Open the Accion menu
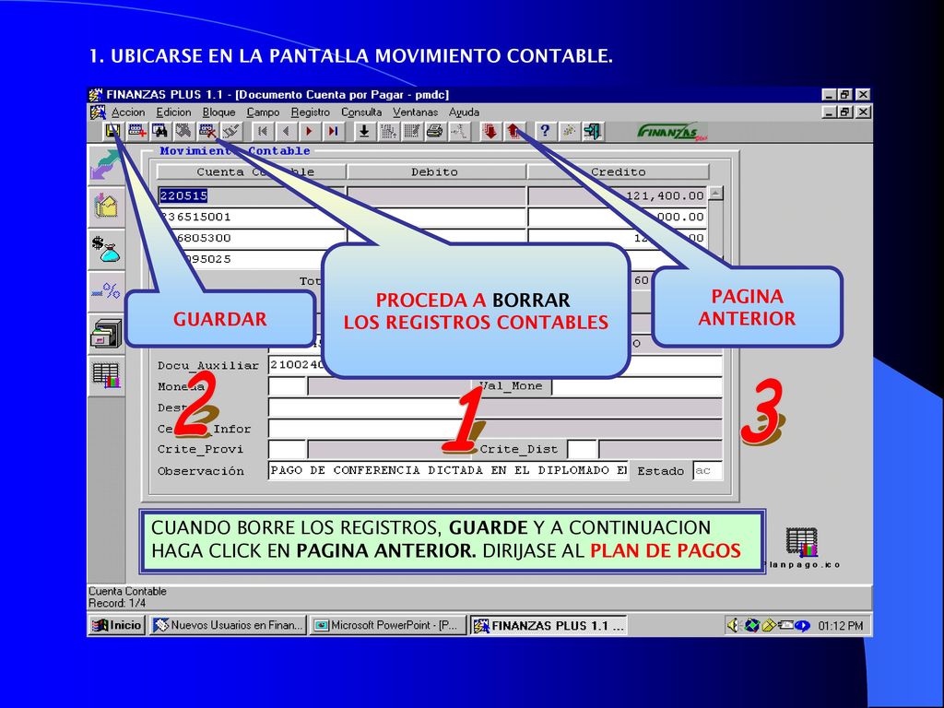944x708 pixels. [127, 112]
